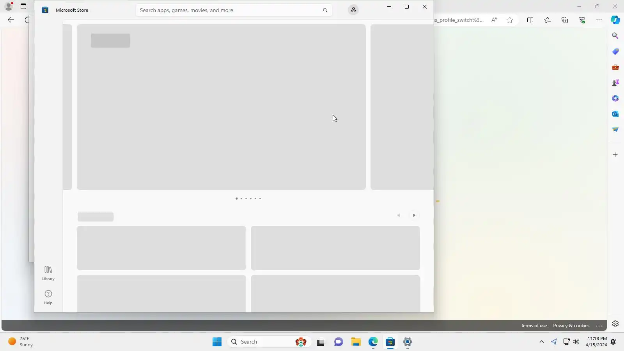Open the weather widget showing 75°F
624x351 pixels.
[x=21, y=342]
